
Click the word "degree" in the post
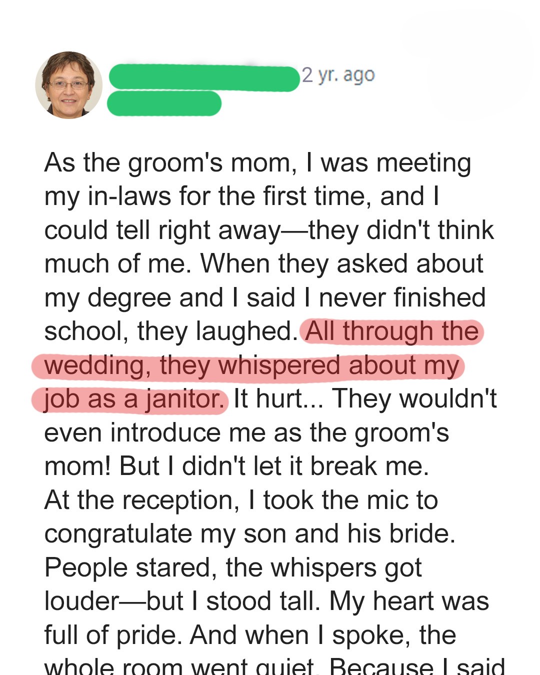point(130,297)
